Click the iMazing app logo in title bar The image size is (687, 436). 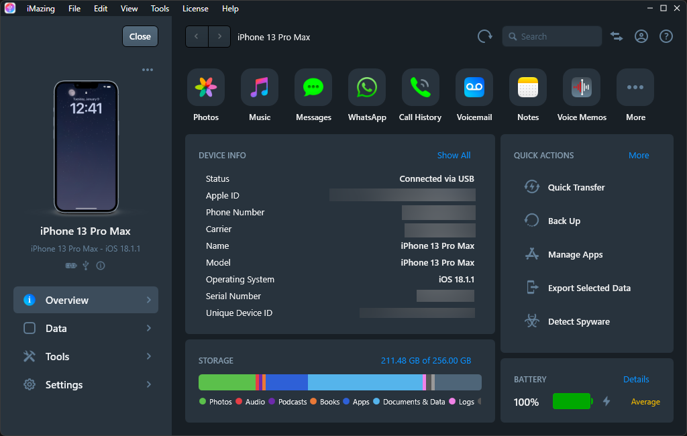point(10,8)
